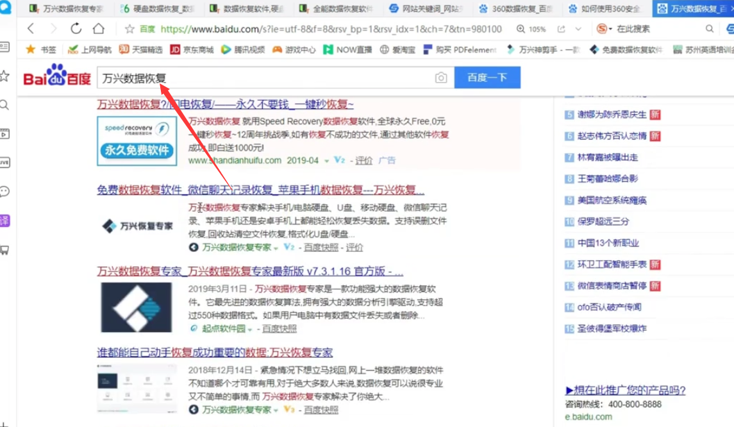Open the 爱淘宝 bookmark
The width and height of the screenshot is (734, 427).
pyautogui.click(x=397, y=49)
